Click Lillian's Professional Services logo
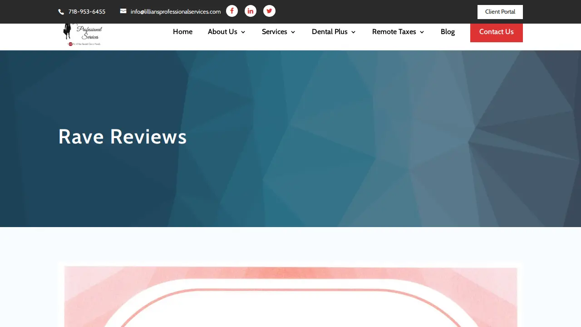 tap(83, 35)
